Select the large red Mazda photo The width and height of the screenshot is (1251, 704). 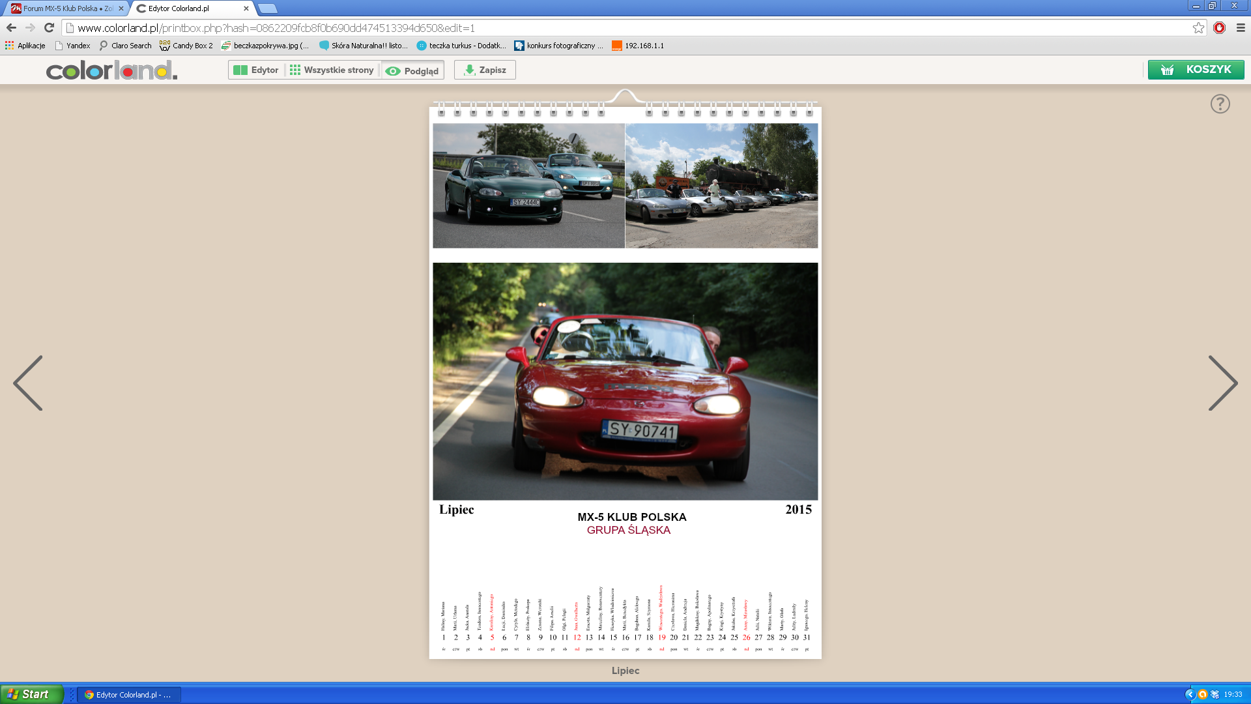click(625, 381)
